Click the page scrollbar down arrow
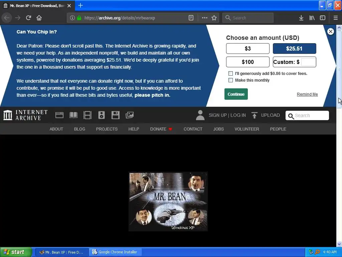This screenshot has width=342, height=257. point(339,244)
